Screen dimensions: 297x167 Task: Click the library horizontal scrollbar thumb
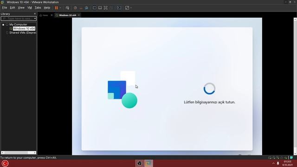click(x=16, y=153)
